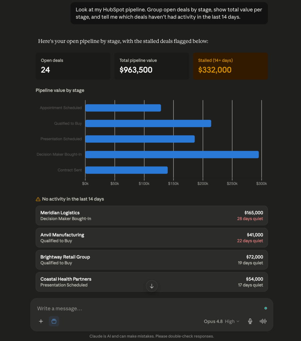Activate the microphone dictation icon

click(250, 321)
